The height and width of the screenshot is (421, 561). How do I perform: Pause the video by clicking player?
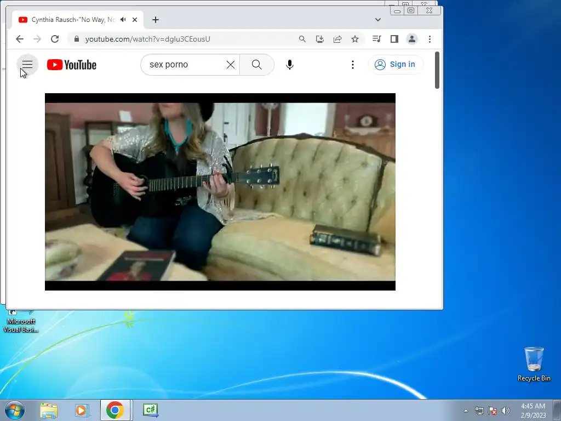click(220, 191)
